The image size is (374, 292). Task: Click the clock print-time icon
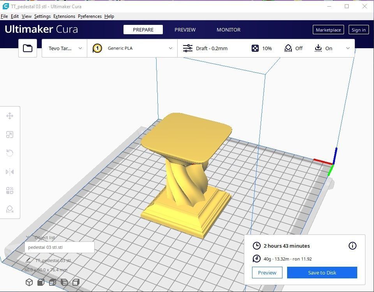click(256, 246)
